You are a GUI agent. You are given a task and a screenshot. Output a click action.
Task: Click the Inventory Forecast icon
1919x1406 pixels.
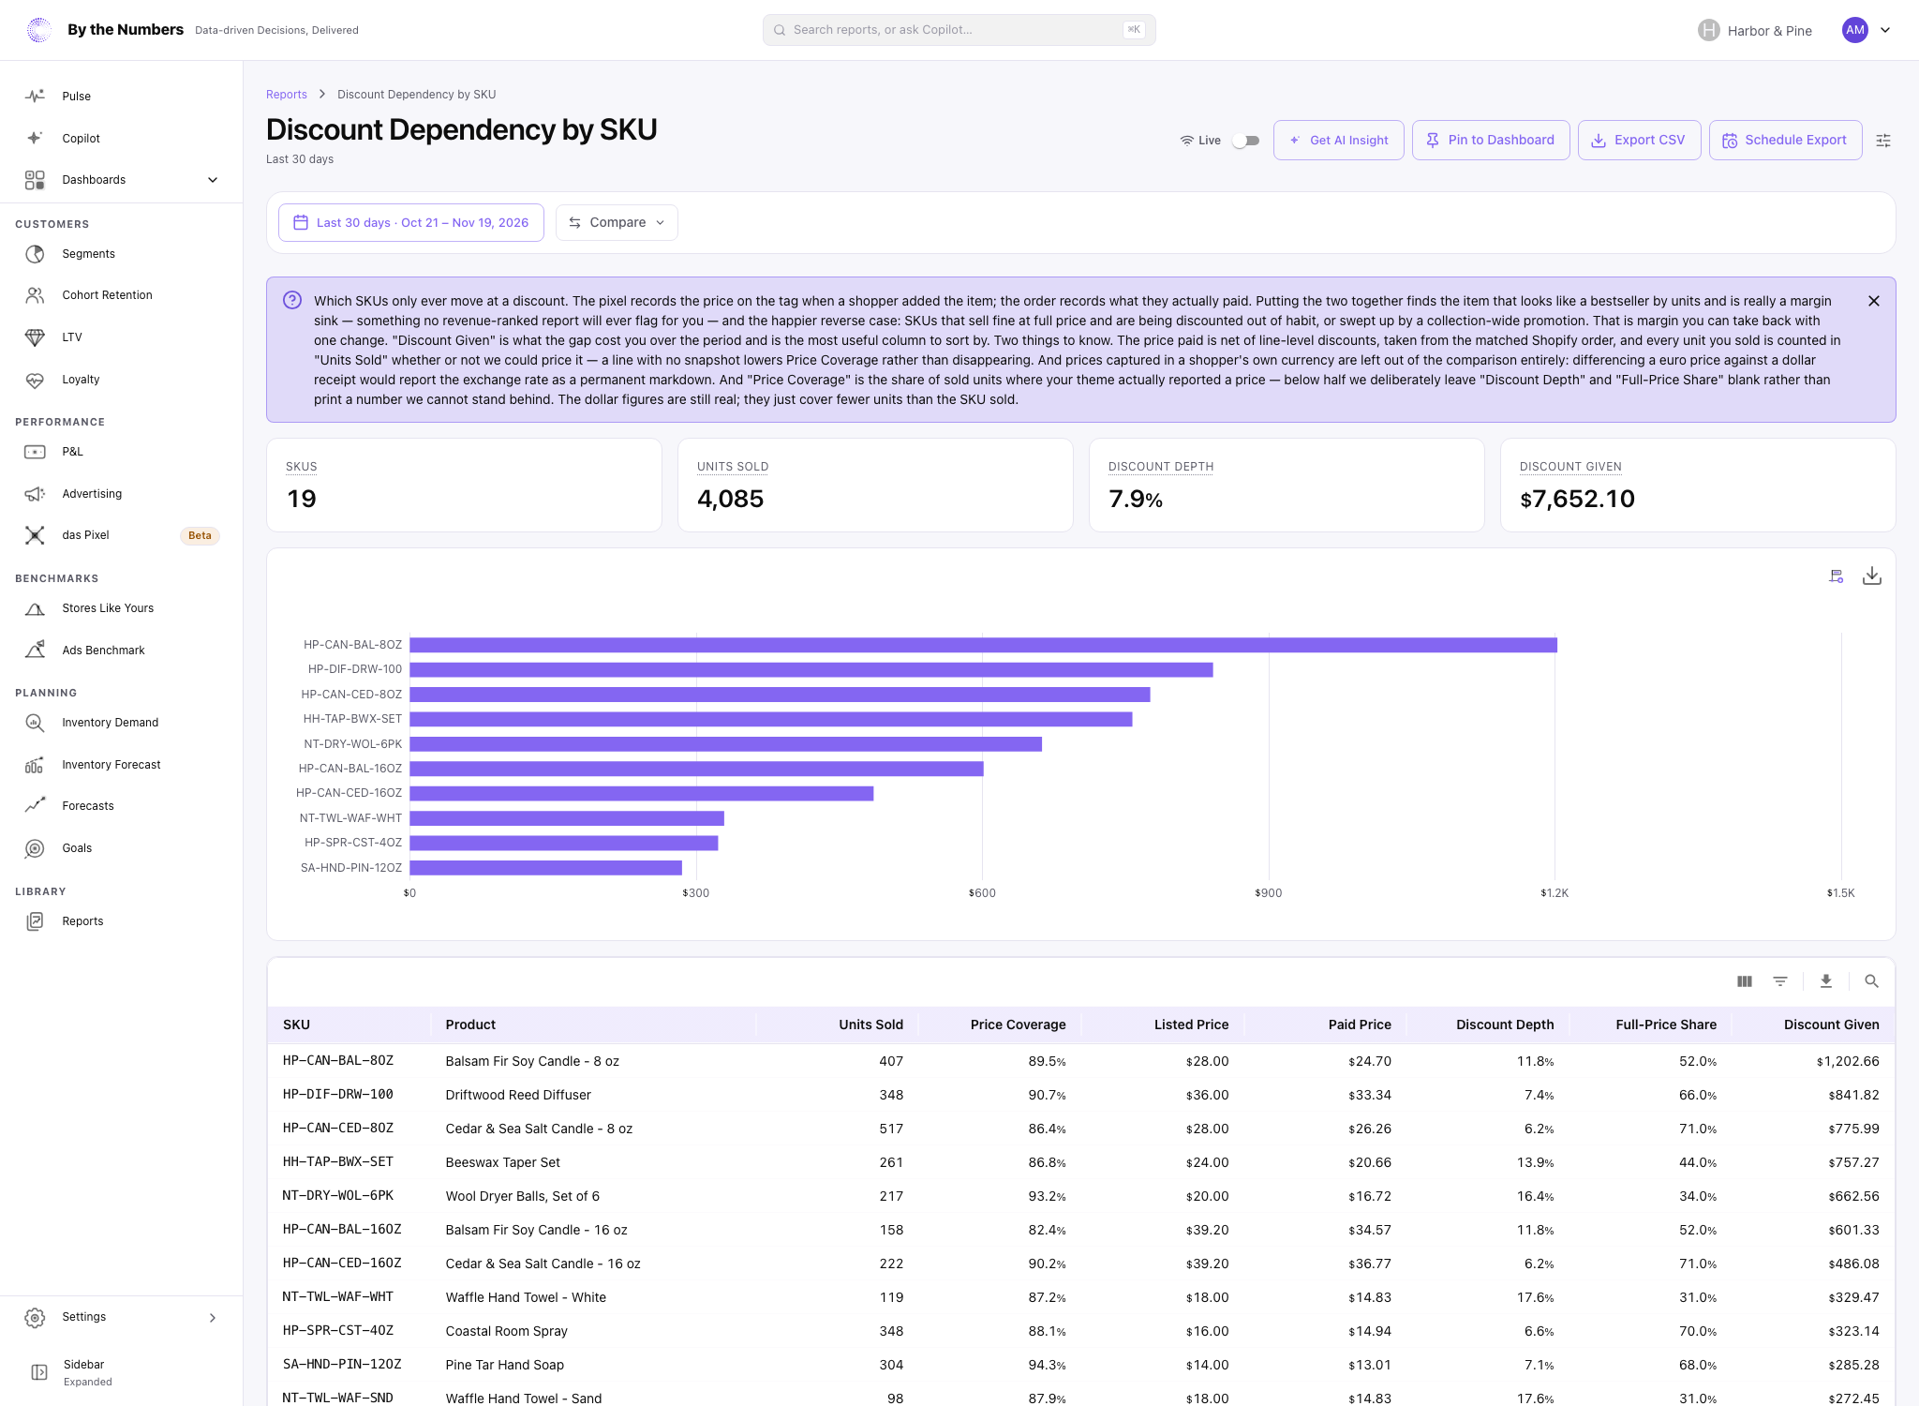[35, 765]
